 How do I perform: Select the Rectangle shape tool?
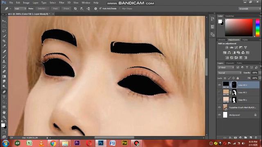click(4, 107)
